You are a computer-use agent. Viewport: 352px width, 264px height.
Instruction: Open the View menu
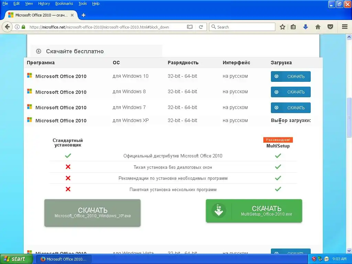[29, 3]
